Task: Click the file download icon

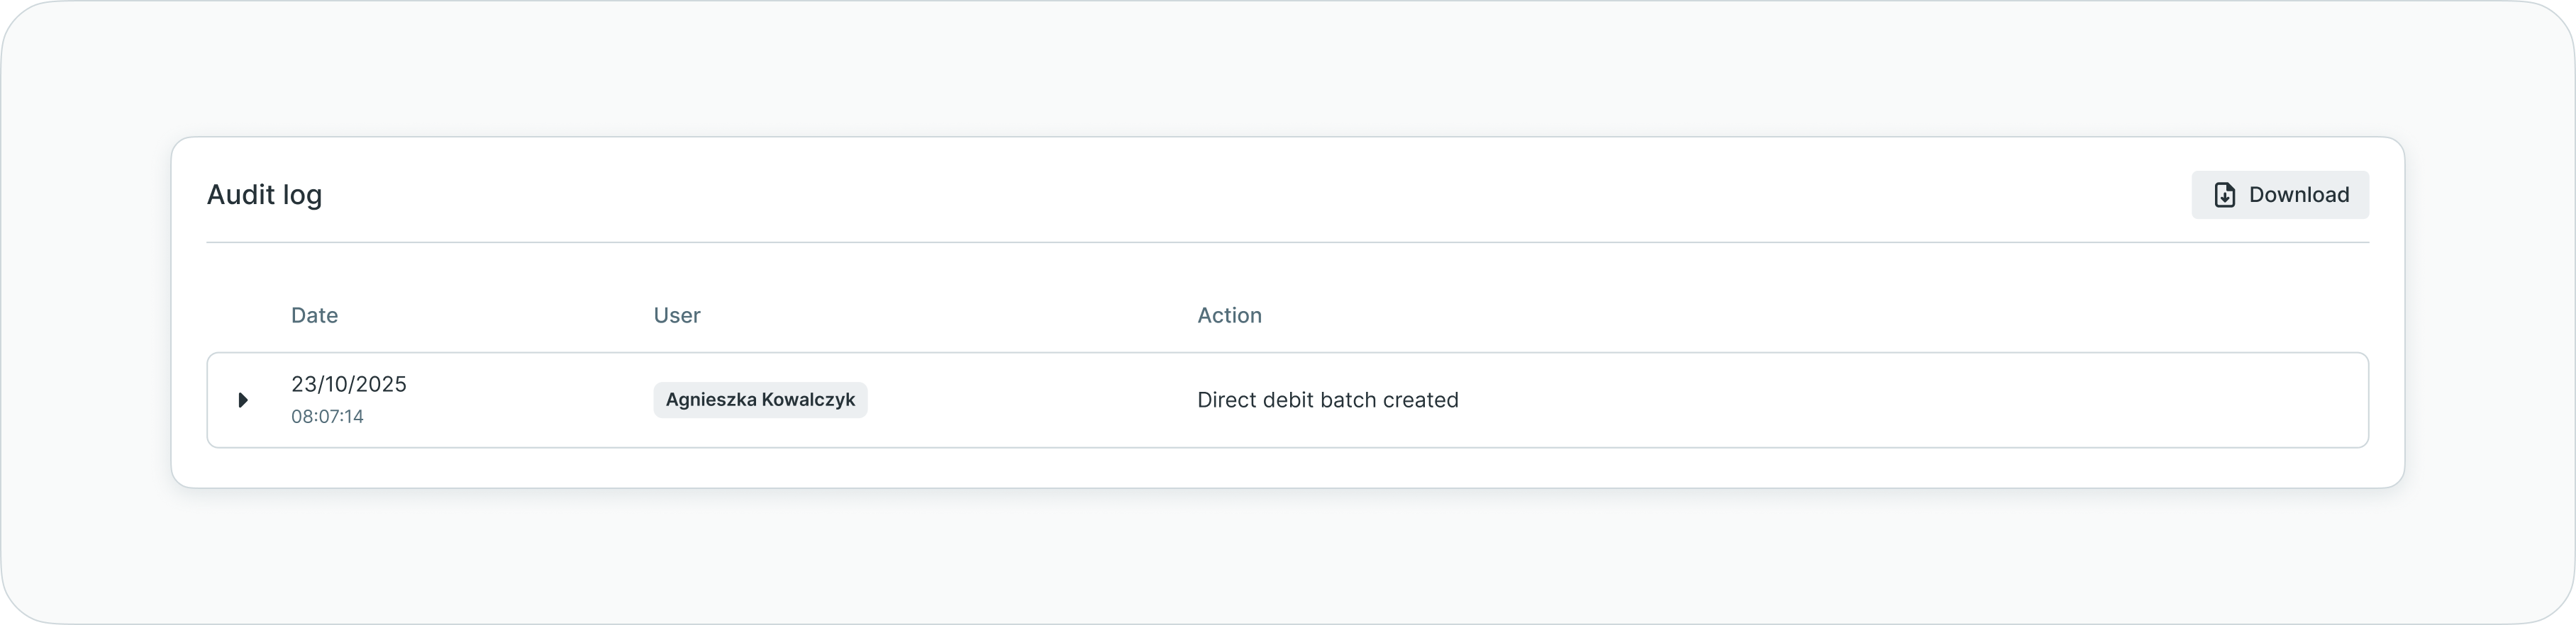Action: pyautogui.click(x=2224, y=195)
